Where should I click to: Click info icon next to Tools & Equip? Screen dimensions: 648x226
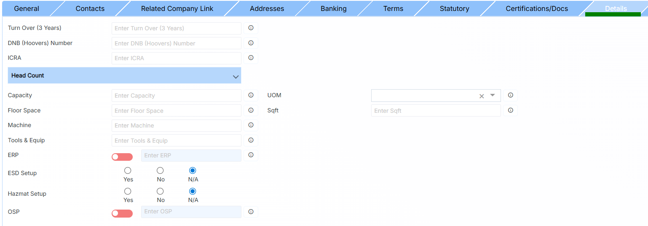point(251,140)
